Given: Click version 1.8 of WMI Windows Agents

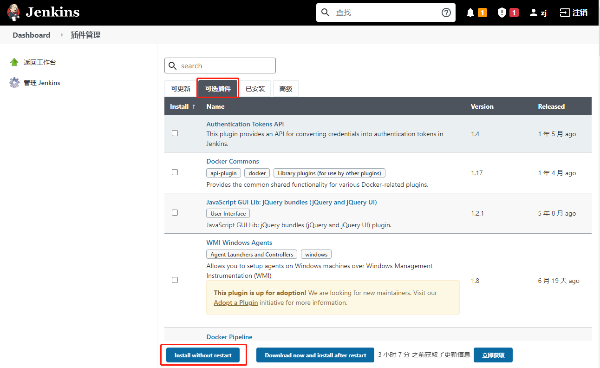Looking at the screenshot, I should pyautogui.click(x=475, y=281).
